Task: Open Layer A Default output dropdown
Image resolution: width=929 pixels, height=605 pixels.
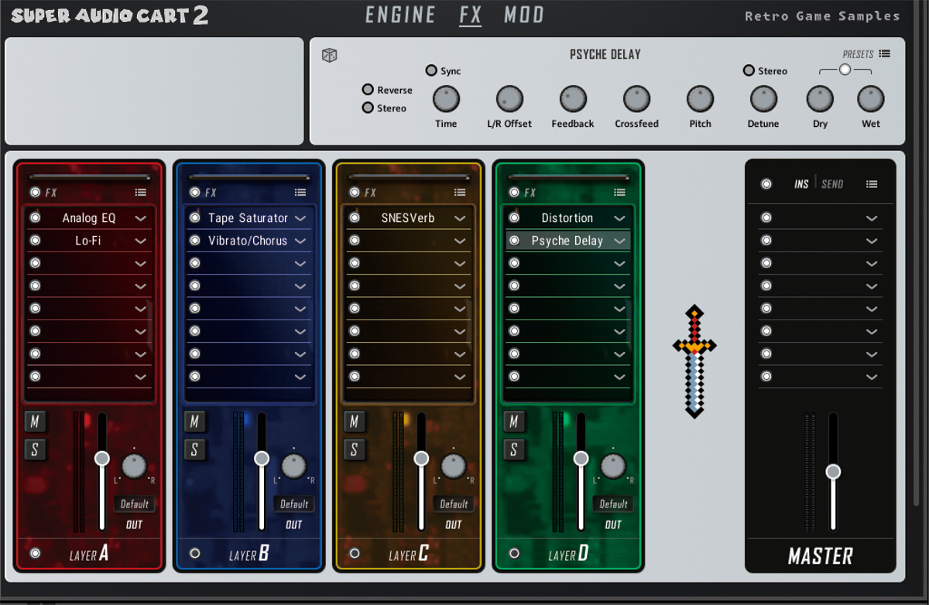Action: pyautogui.click(x=135, y=504)
